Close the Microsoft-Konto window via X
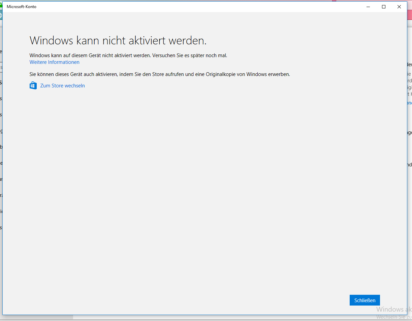The width and height of the screenshot is (412, 321). (x=399, y=7)
